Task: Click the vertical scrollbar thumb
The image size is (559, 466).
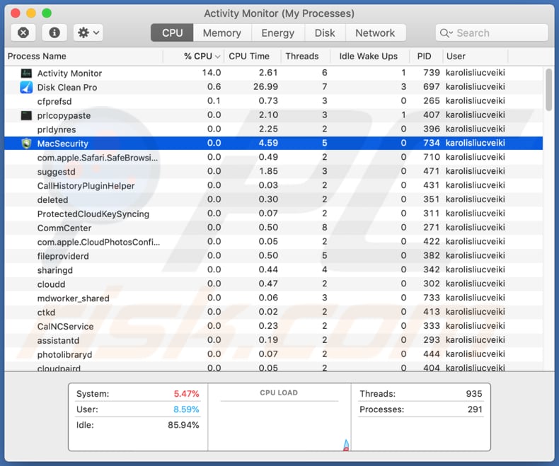Action: [548, 90]
